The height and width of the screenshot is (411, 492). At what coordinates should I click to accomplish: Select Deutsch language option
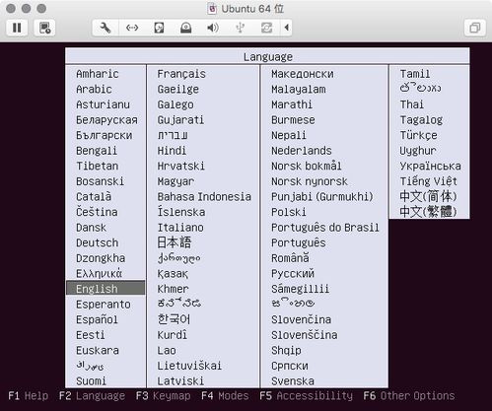click(x=98, y=242)
